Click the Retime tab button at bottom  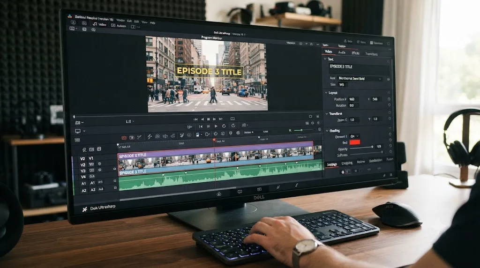coord(361,162)
